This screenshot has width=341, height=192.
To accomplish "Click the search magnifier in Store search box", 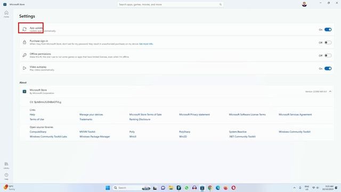I will click(x=221, y=4).
